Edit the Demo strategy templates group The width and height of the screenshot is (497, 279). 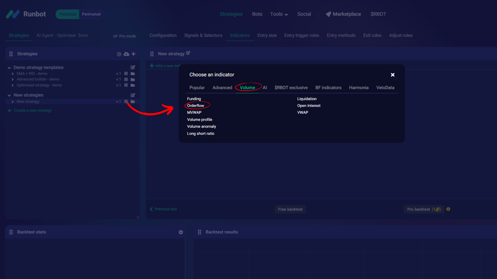[x=133, y=67]
